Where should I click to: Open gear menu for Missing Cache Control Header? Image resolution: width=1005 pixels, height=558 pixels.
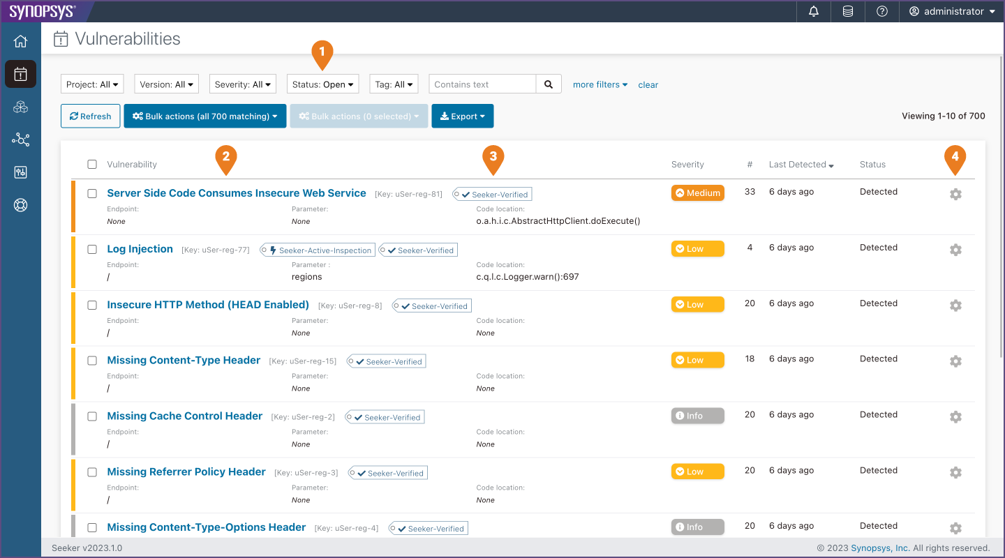[955, 417]
